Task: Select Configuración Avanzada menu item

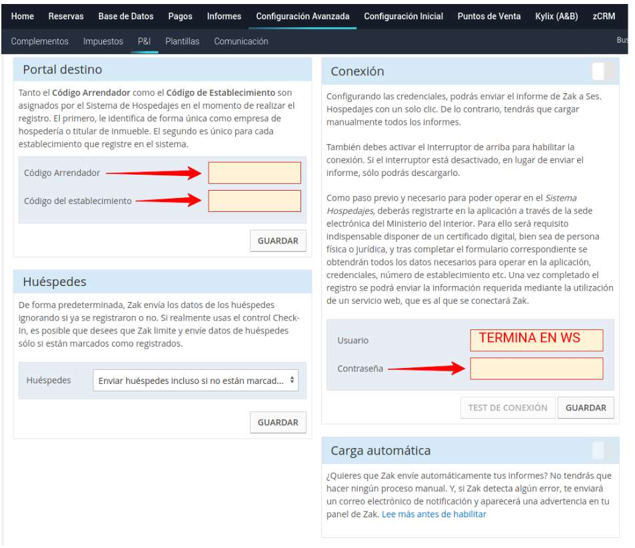Action: 303,16
